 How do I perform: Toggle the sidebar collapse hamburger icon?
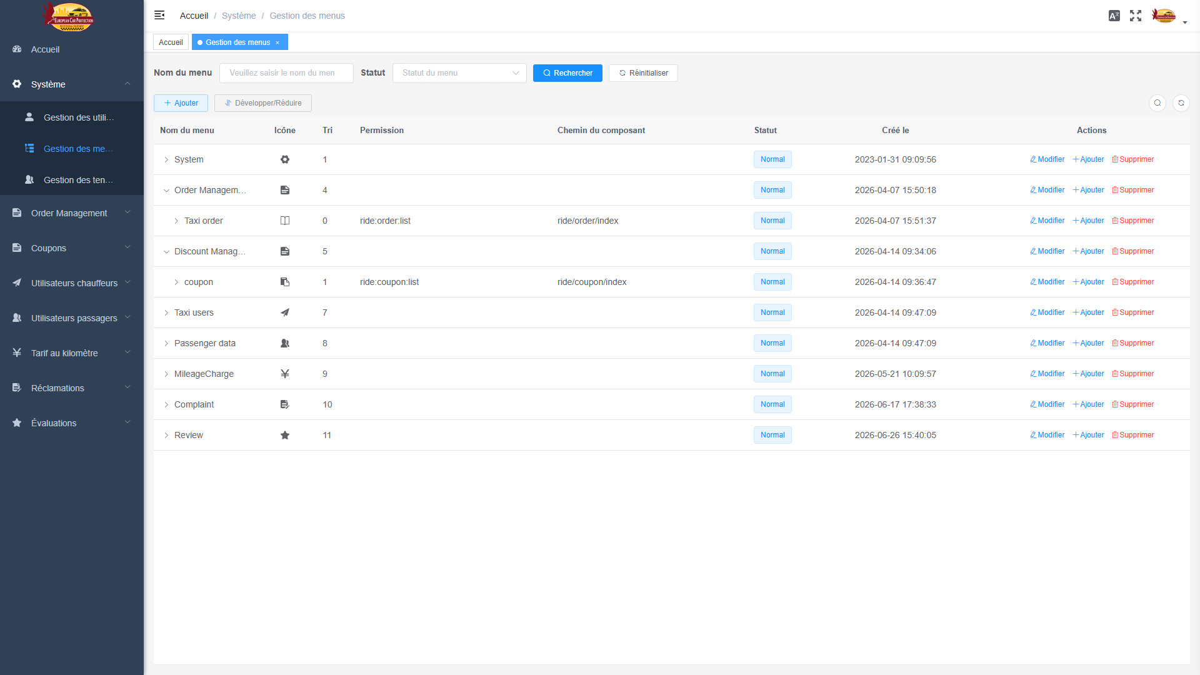pyautogui.click(x=159, y=15)
